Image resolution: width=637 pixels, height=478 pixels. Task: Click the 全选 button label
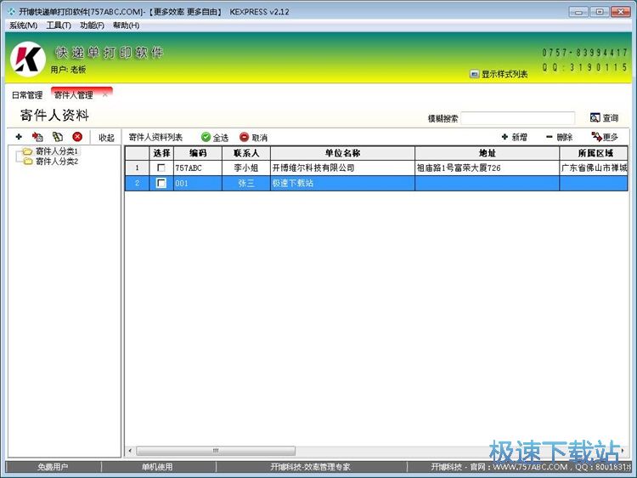pos(221,138)
